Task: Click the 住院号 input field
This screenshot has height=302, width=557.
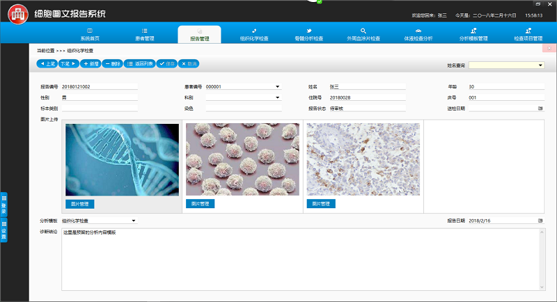Action: pos(368,97)
